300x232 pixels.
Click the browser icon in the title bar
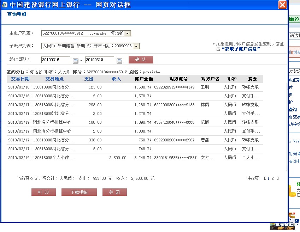pos(5,5)
